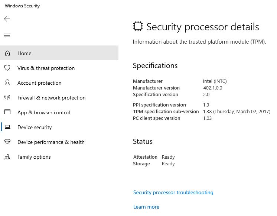This screenshot has width=277, height=216.
Task: Click the Virus & threat protection shield icon
Action: click(x=7, y=68)
